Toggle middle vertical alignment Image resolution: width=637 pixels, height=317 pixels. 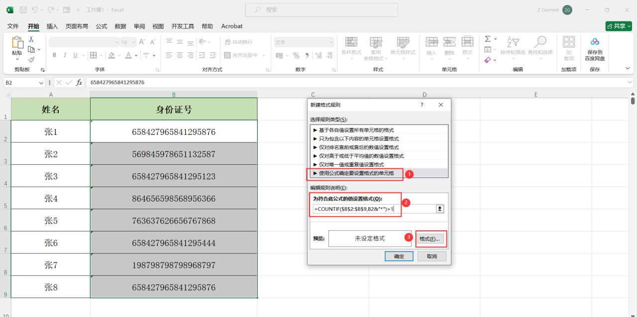click(180, 42)
